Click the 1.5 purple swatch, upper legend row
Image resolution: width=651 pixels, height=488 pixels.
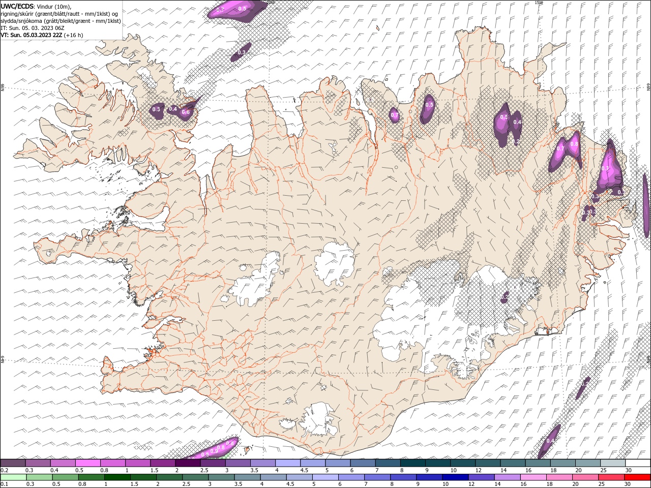click(x=163, y=463)
